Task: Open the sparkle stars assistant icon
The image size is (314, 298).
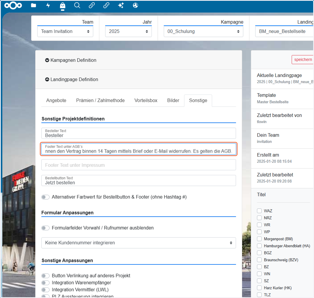Action: coord(121,5)
